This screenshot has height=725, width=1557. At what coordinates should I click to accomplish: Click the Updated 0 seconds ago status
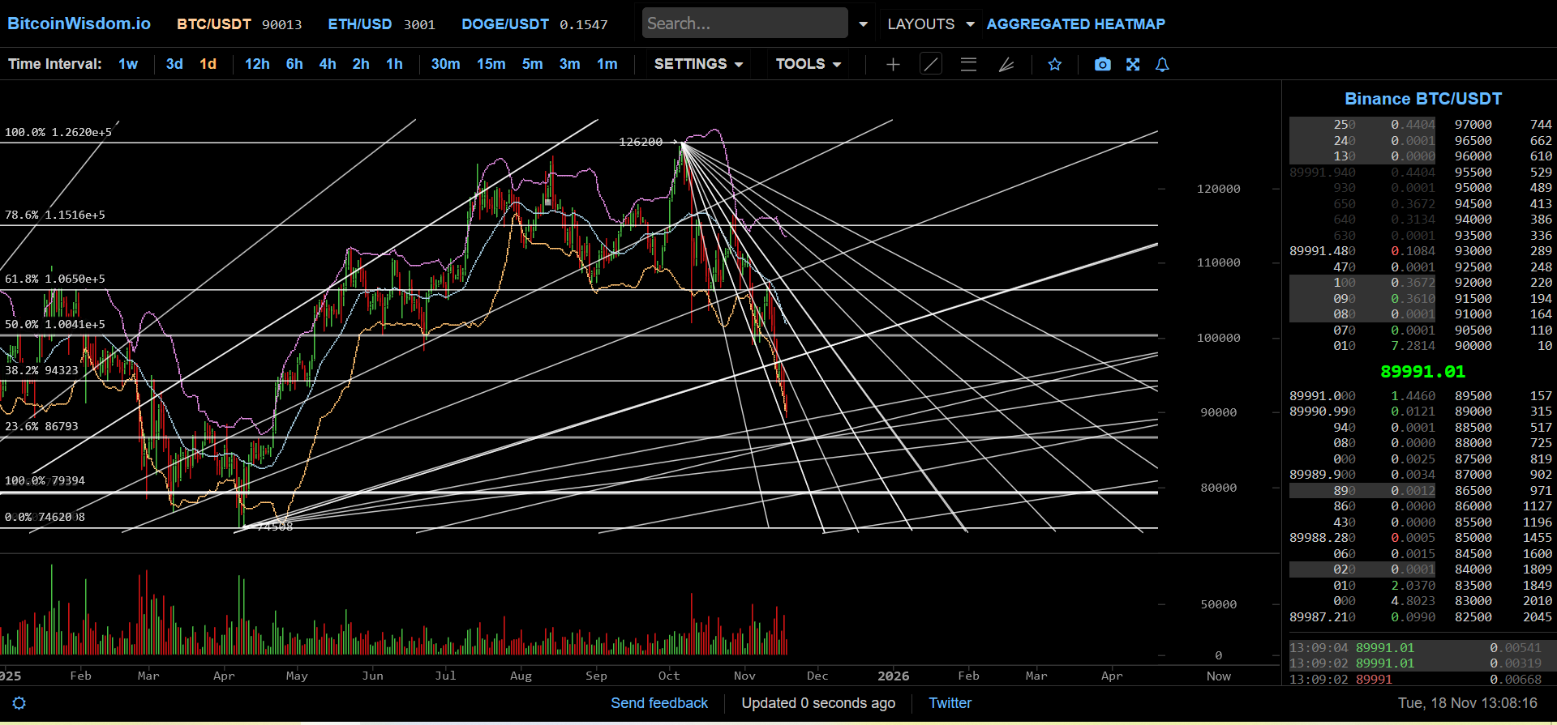[818, 703]
